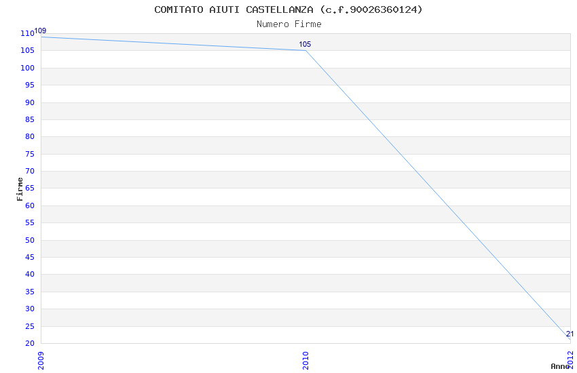Click the y-axis value 95
The image size is (577, 373).
(29, 85)
